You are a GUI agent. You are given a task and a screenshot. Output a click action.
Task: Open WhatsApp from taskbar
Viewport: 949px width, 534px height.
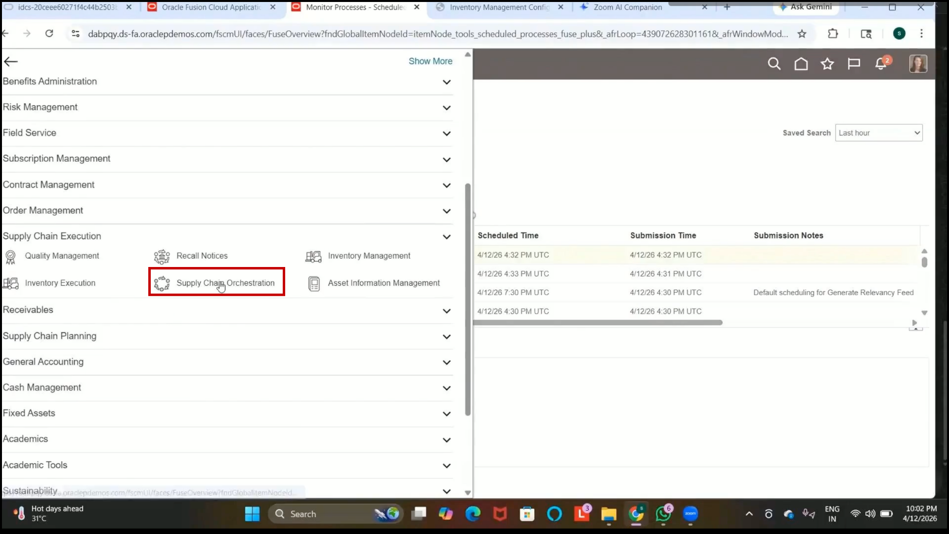pyautogui.click(x=663, y=514)
